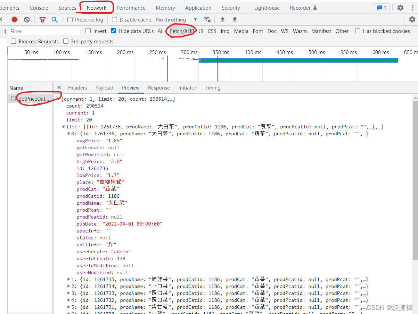This screenshot has width=418, height=314.
Task: Toggle the red filter funnel icon
Action: (42, 20)
